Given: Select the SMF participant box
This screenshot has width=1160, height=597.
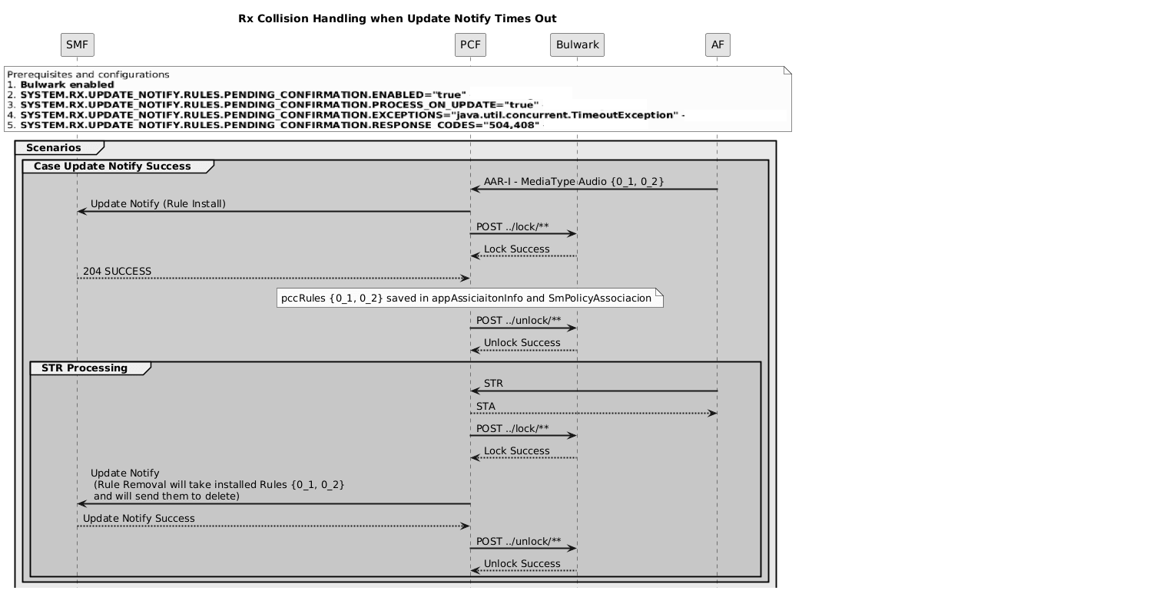Looking at the screenshot, I should [77, 45].
